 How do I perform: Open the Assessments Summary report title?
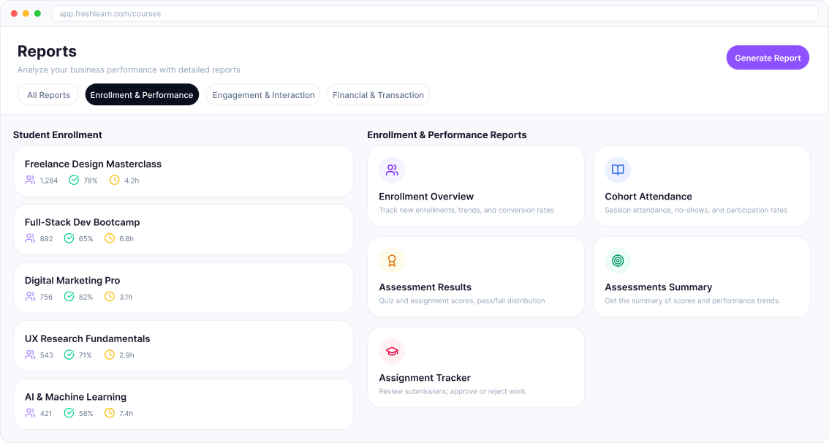[x=658, y=287]
